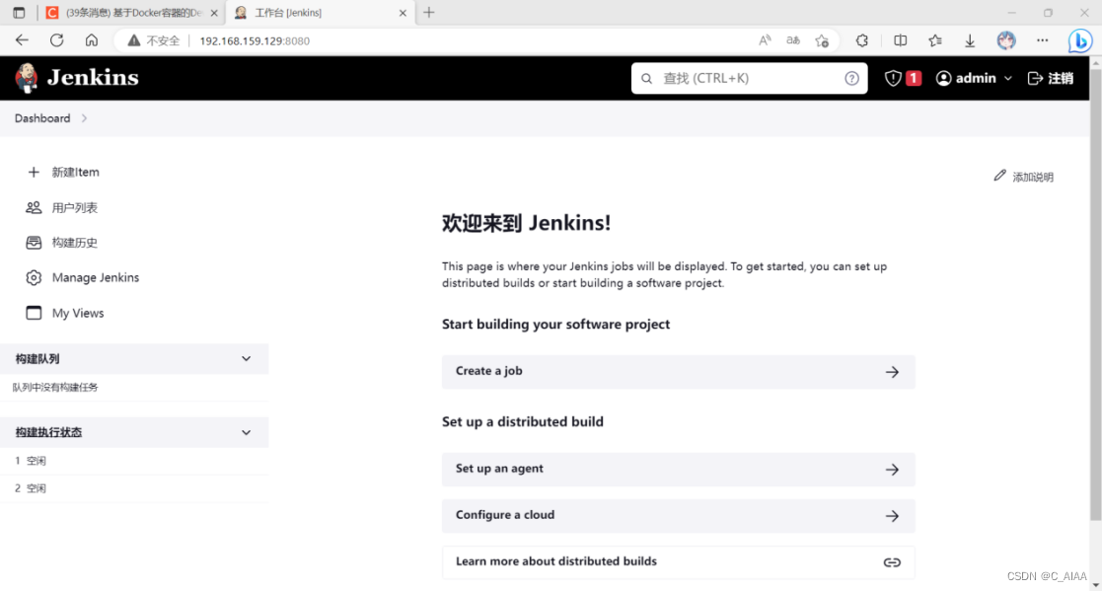1102x591 pixels.
Task: Open the Bing Copilot sidebar icon
Action: 1080,40
